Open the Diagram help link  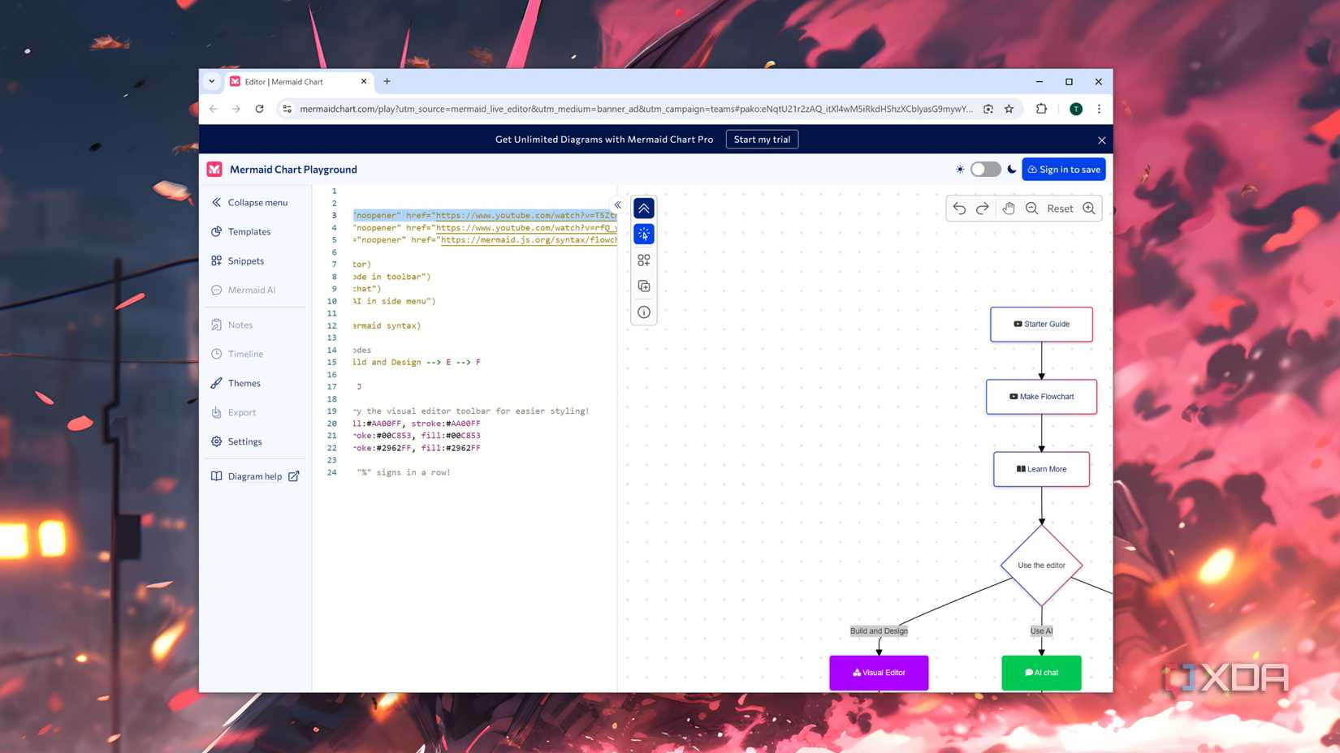click(x=255, y=476)
